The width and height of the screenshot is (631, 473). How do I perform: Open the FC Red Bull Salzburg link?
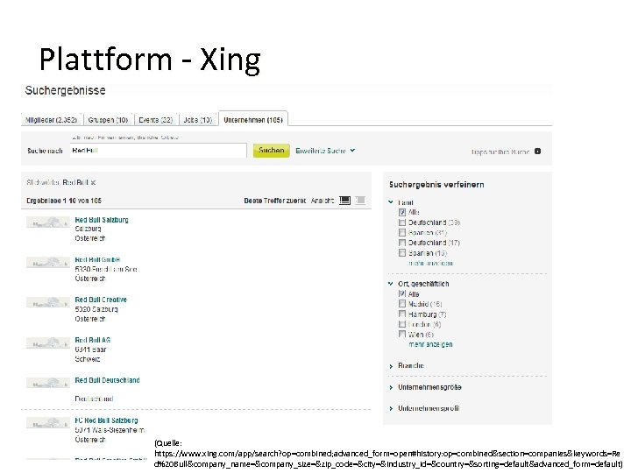pyautogui.click(x=106, y=420)
